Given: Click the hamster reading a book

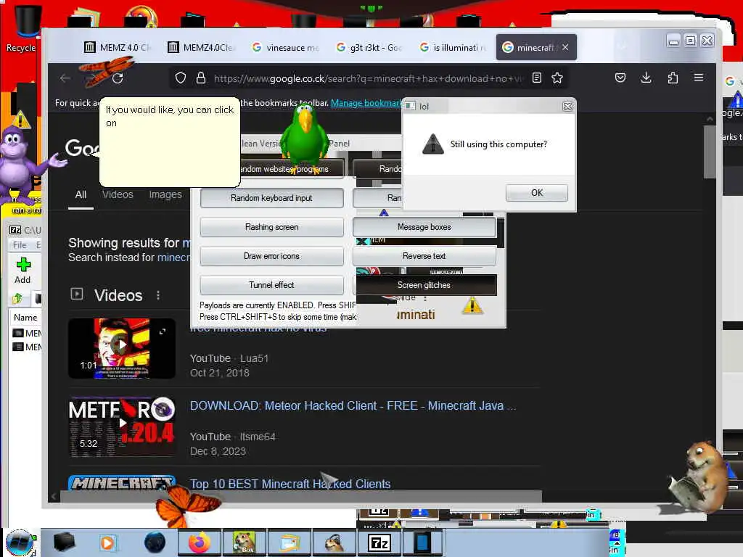Looking at the screenshot, I should 700,477.
